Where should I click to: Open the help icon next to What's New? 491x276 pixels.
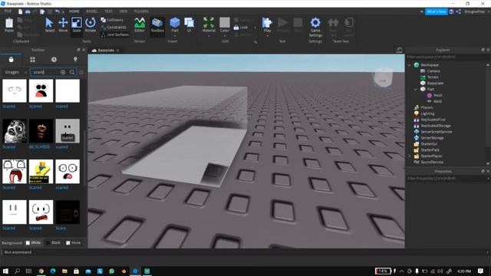coord(451,11)
